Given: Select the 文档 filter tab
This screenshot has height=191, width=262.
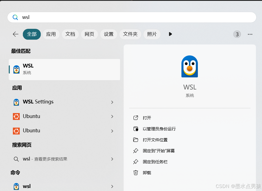Looking at the screenshot, I should click(70, 34).
